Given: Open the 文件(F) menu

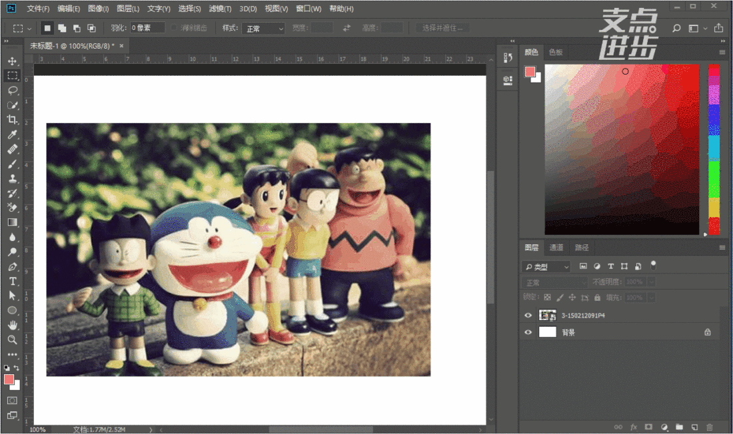Looking at the screenshot, I should click(38, 9).
